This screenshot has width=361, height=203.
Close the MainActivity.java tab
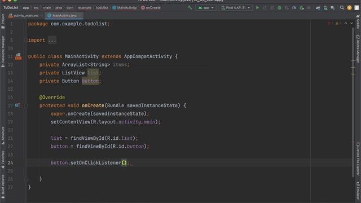pyautogui.click(x=80, y=16)
